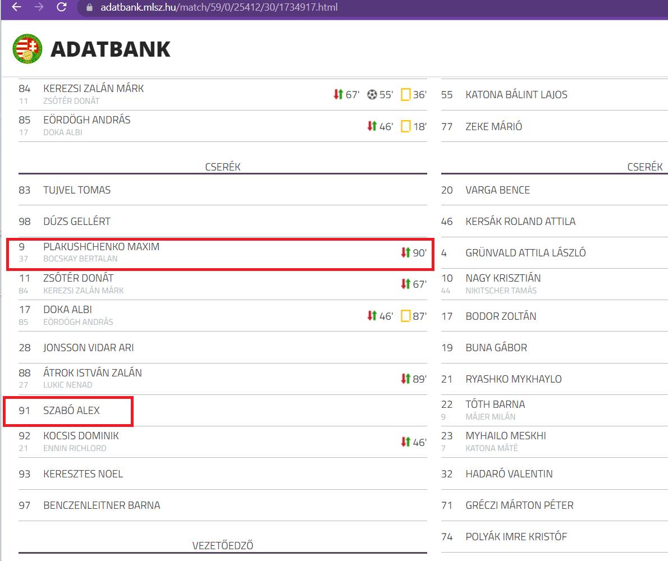
Task: Open player VARGA BENCE
Action: [x=497, y=190]
